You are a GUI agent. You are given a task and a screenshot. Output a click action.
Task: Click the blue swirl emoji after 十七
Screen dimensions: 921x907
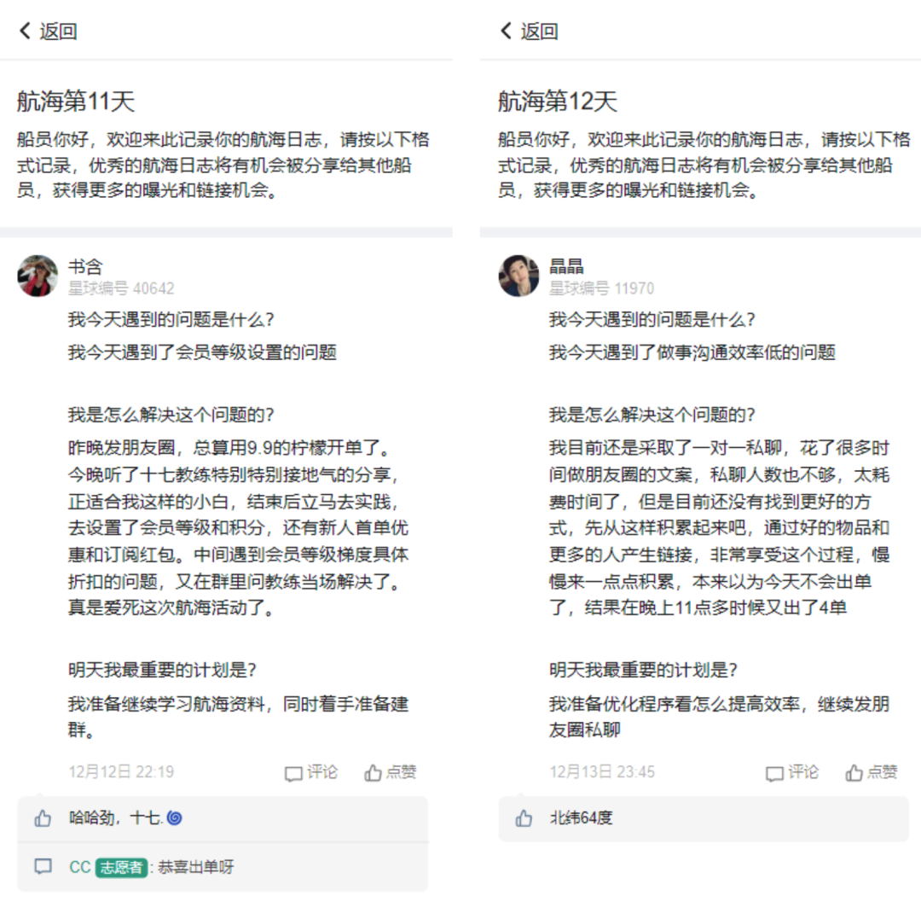(175, 817)
